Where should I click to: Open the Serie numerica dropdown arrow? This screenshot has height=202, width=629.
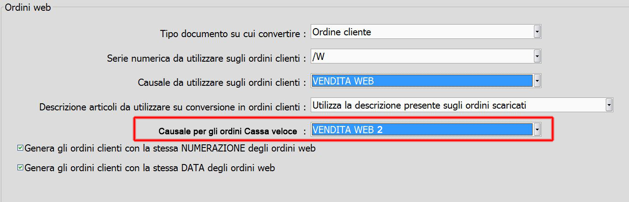(x=537, y=56)
